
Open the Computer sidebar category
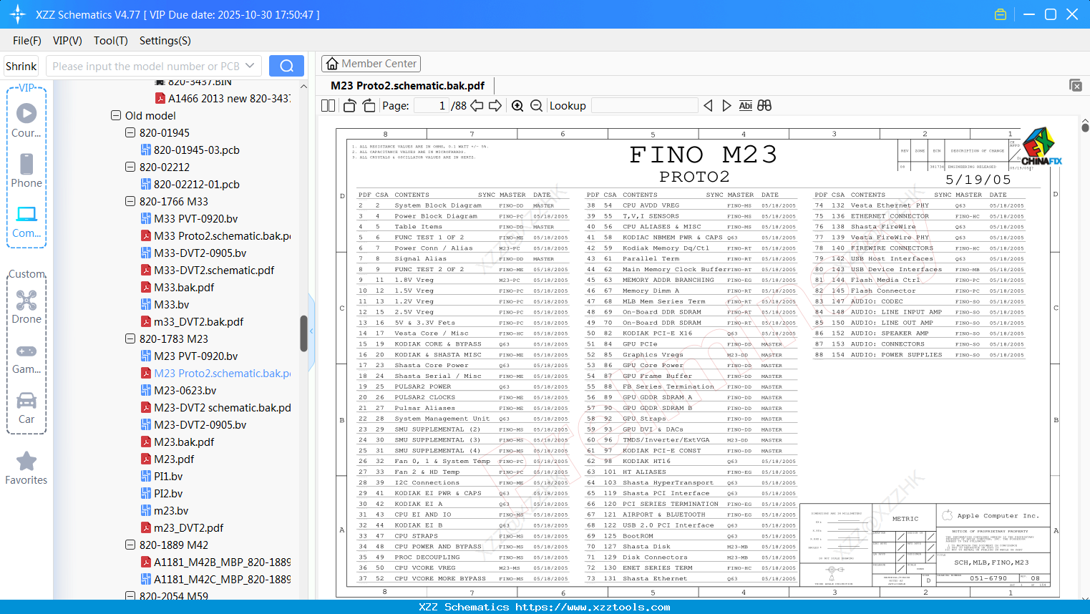click(x=26, y=221)
